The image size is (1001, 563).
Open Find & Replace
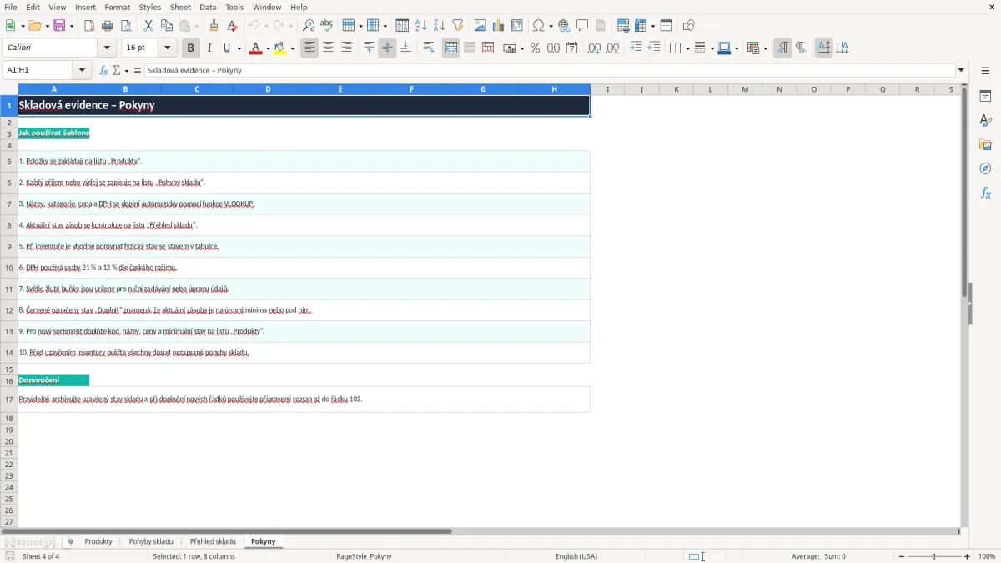click(309, 26)
